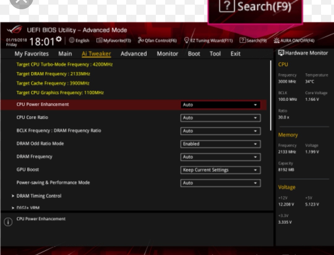This screenshot has width=334, height=255.
Task: Click the ROG logo icon
Action: 15,30
